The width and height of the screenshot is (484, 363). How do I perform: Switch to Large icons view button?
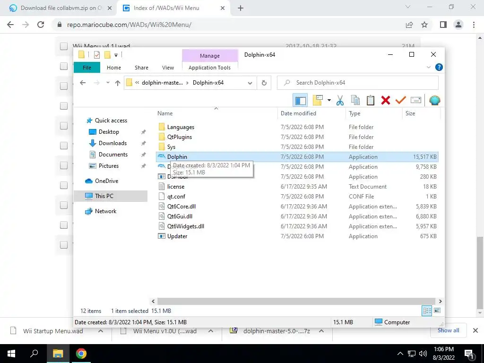[437, 311]
